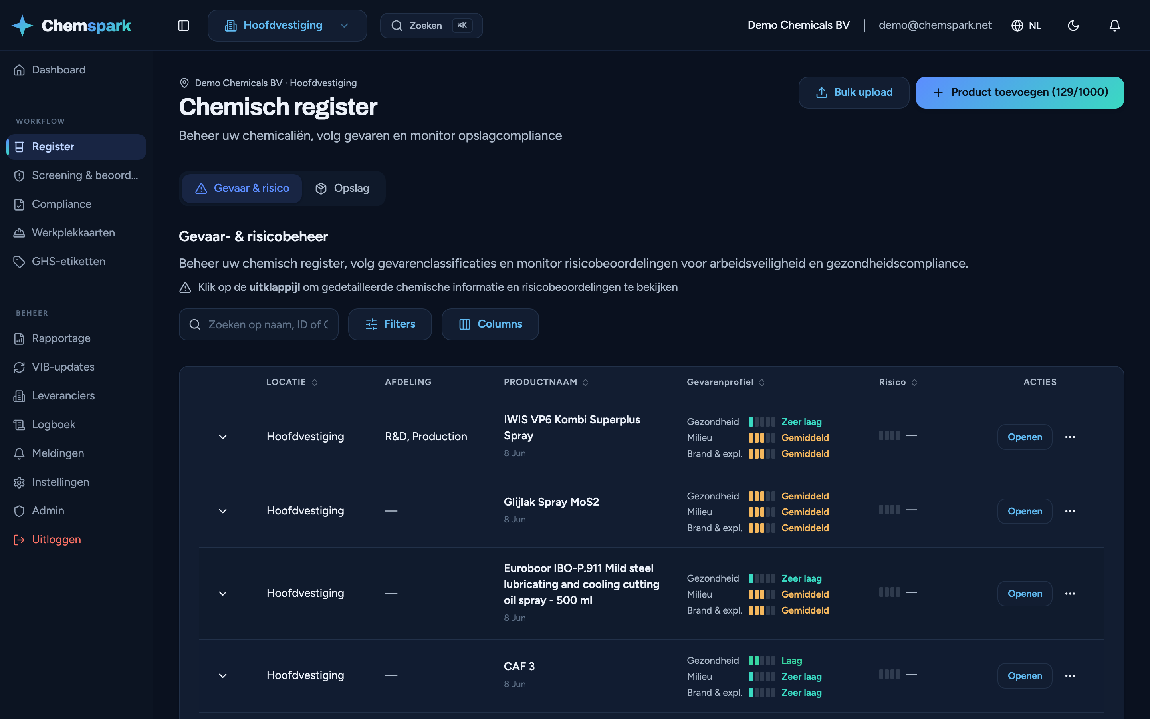Open notifications bell in top bar
The image size is (1150, 719).
(1114, 25)
